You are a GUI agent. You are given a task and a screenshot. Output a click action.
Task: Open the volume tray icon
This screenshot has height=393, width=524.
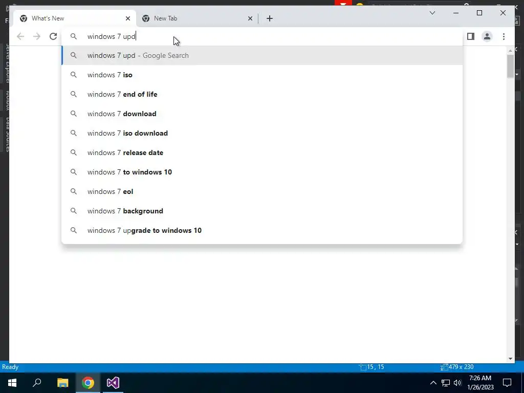[457, 383]
